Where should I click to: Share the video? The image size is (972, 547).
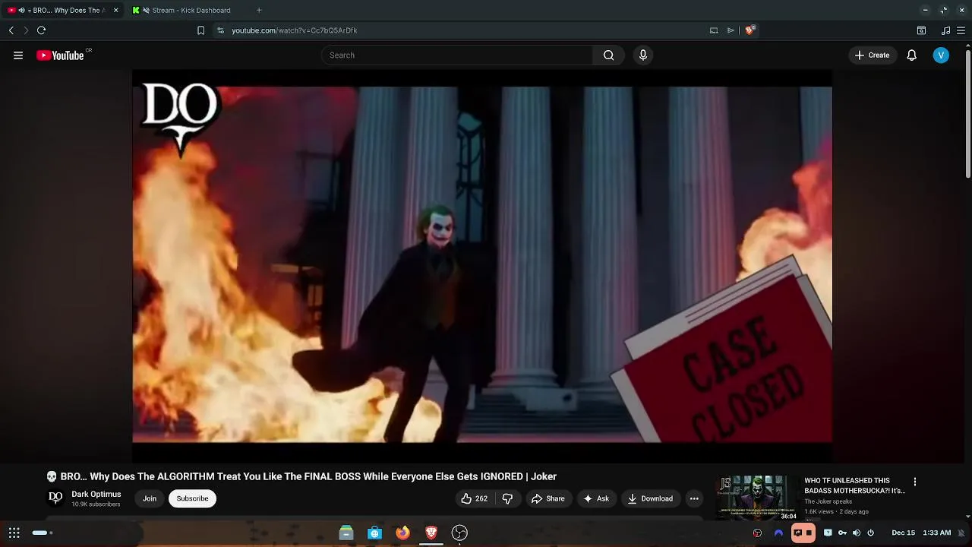548,498
